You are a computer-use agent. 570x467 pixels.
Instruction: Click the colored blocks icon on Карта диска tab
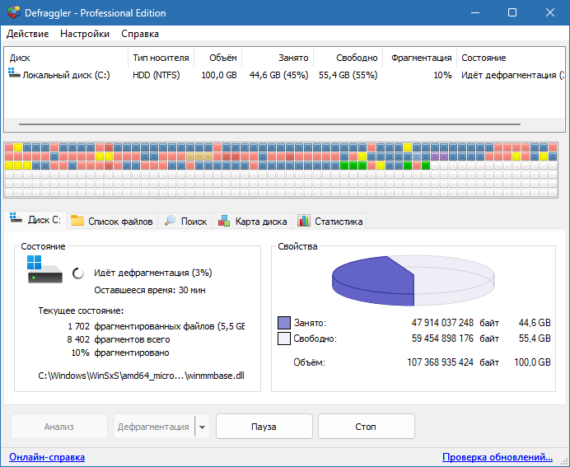(x=224, y=221)
